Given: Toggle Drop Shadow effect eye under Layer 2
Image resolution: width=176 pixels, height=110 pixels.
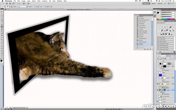Looking at the screenshot, I should point(163,88).
